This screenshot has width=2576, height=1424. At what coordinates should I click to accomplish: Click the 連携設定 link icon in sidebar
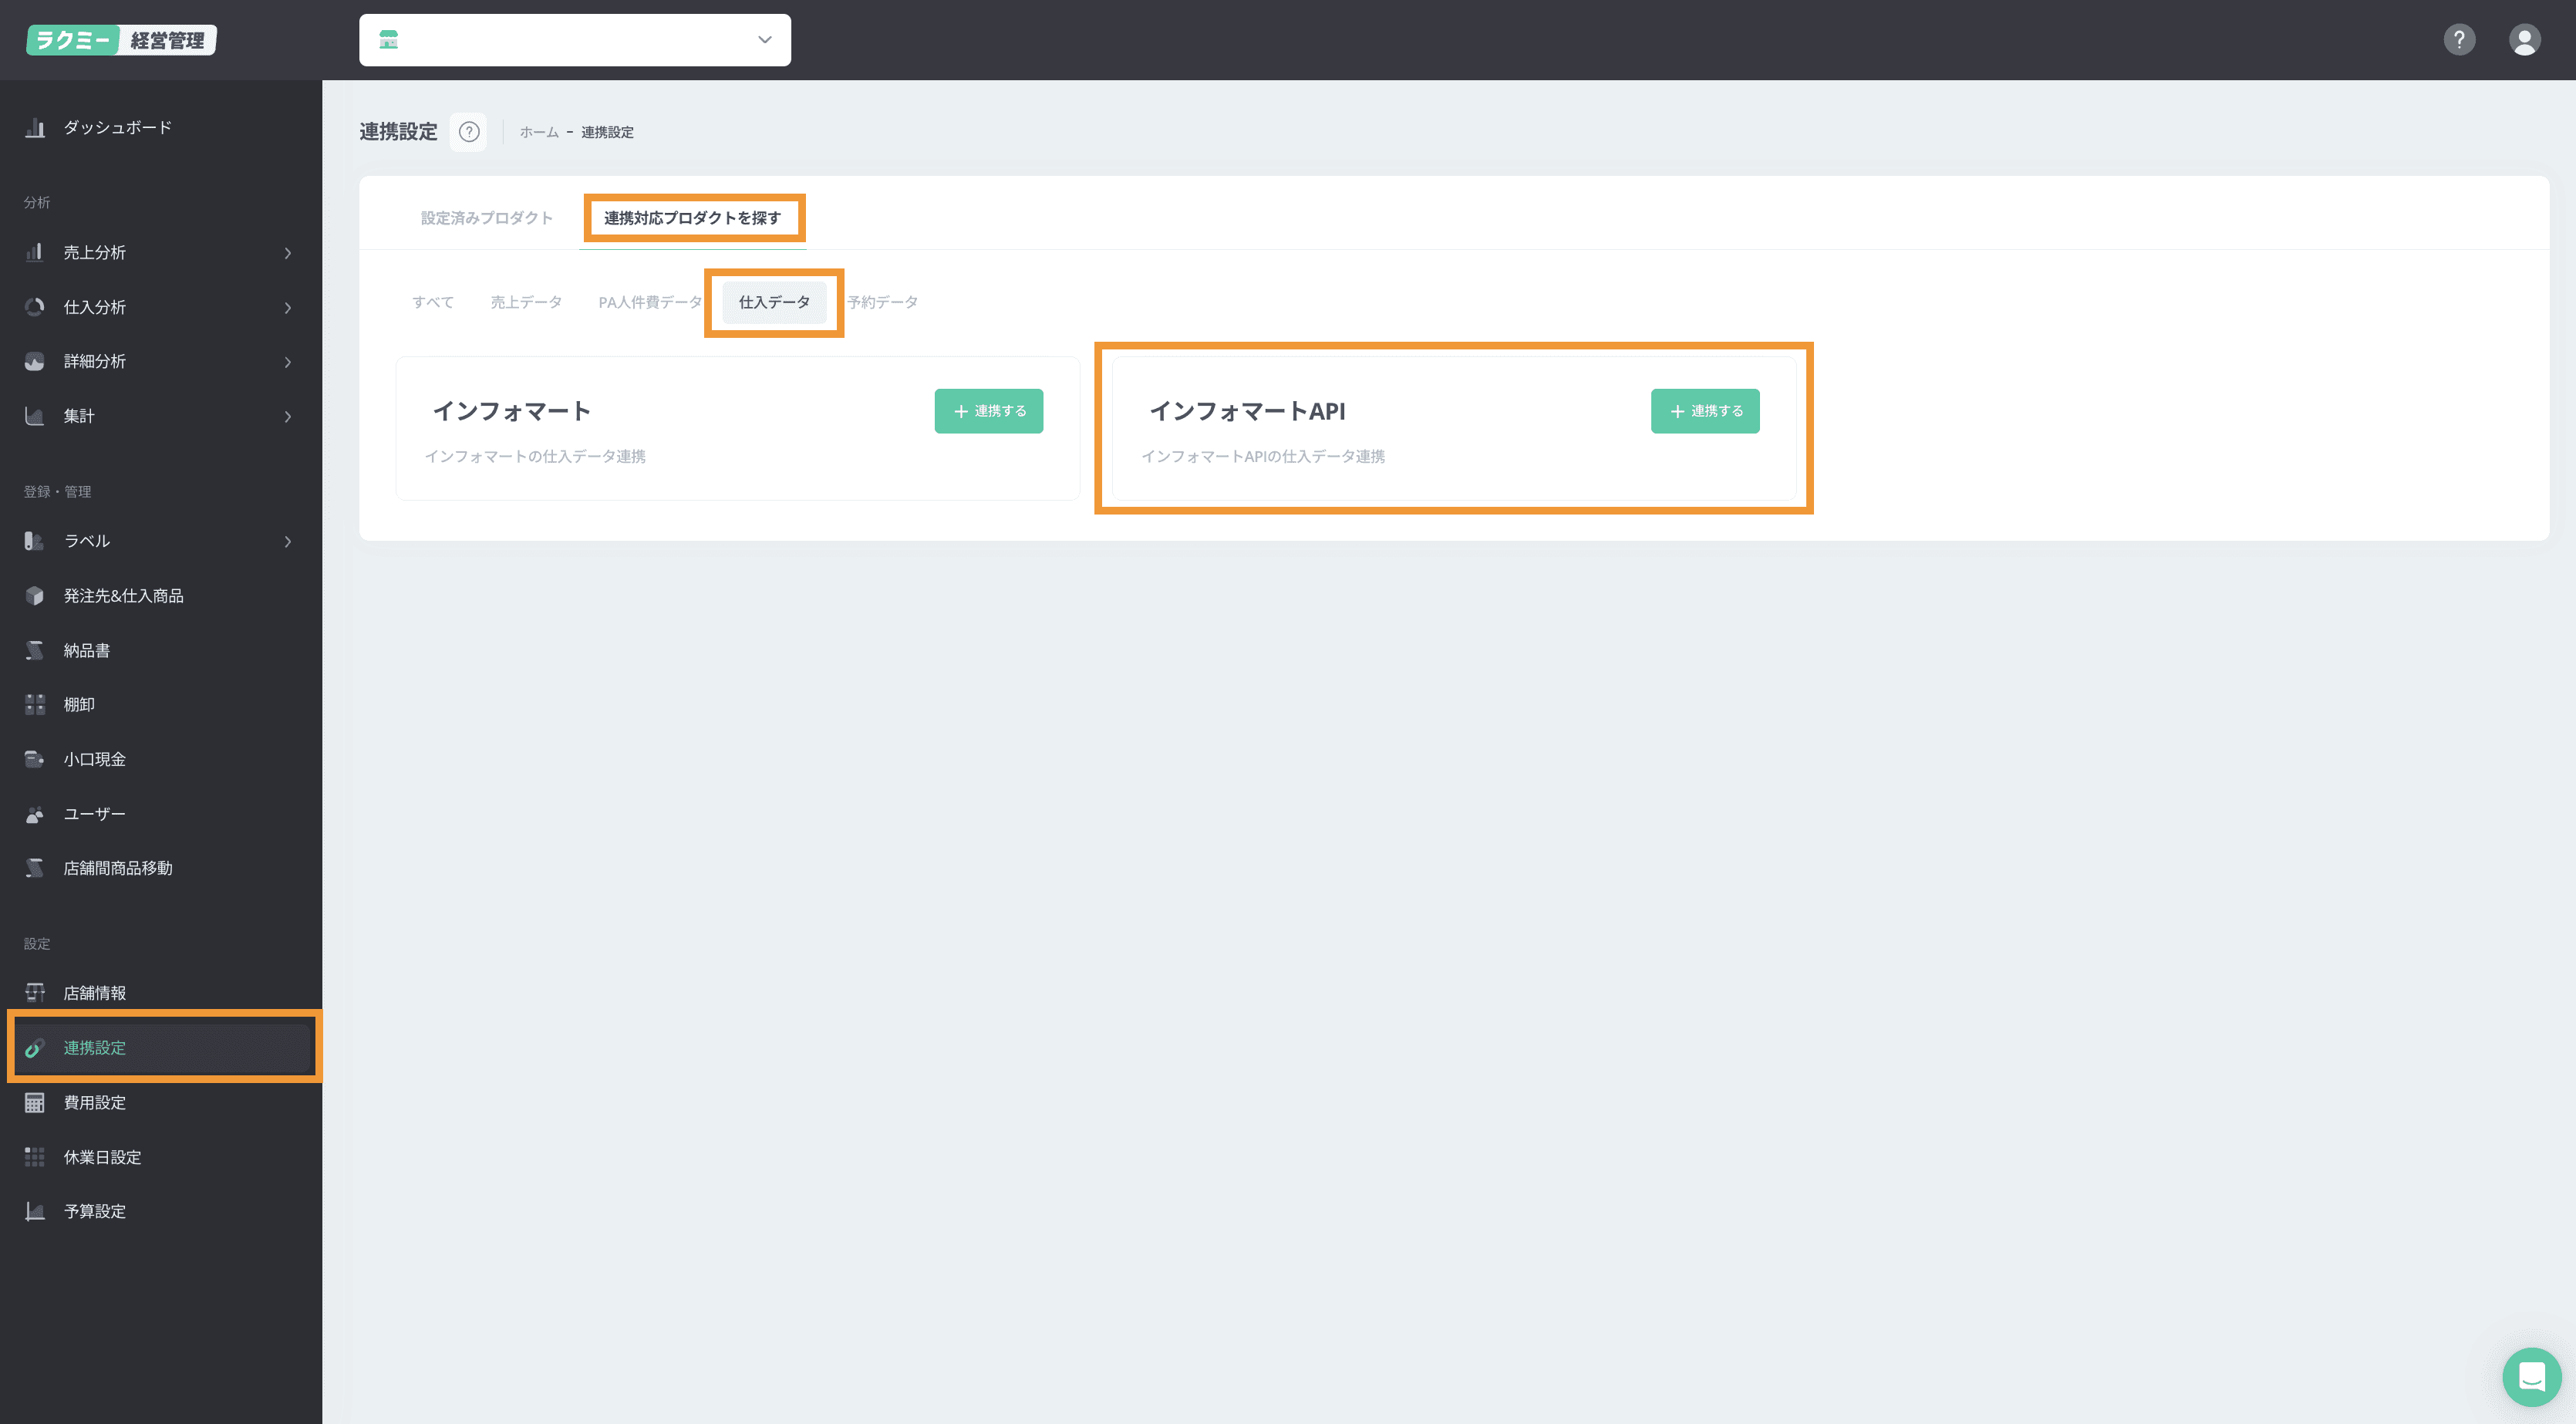[35, 1048]
